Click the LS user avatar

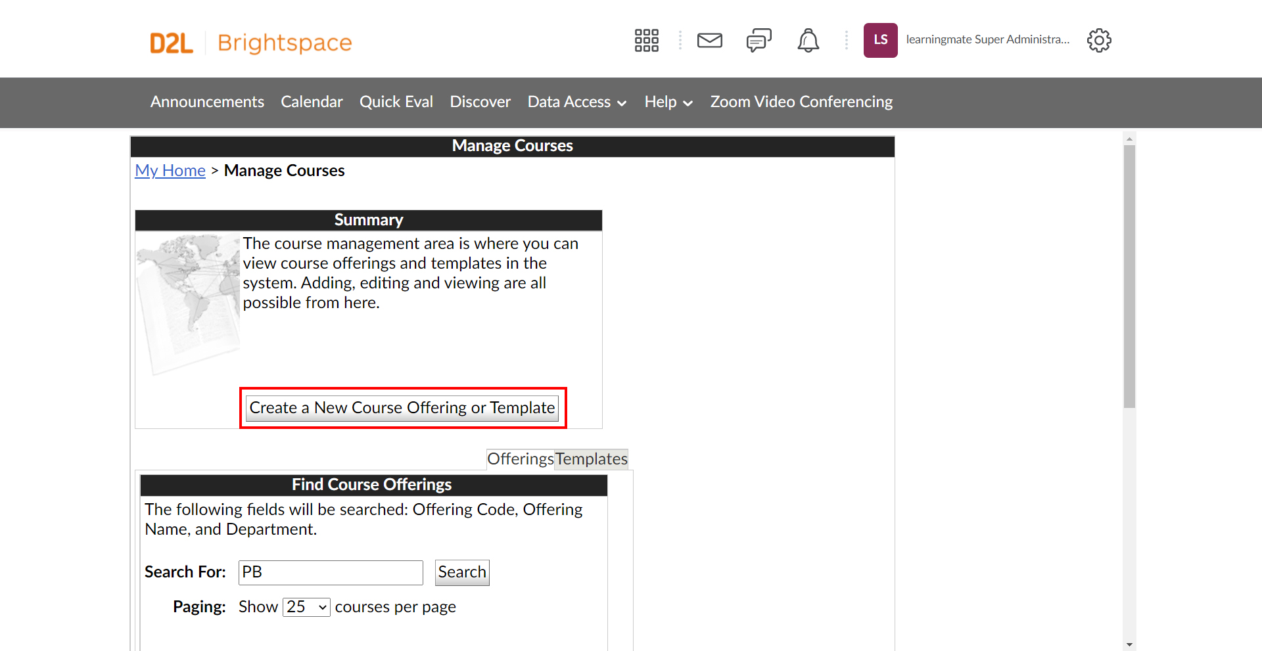[880, 40]
